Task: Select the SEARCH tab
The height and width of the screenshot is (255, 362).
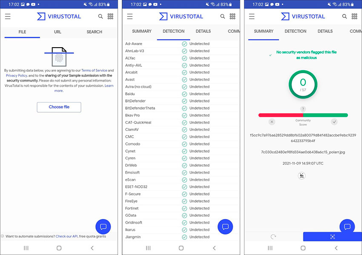Action: [94, 32]
